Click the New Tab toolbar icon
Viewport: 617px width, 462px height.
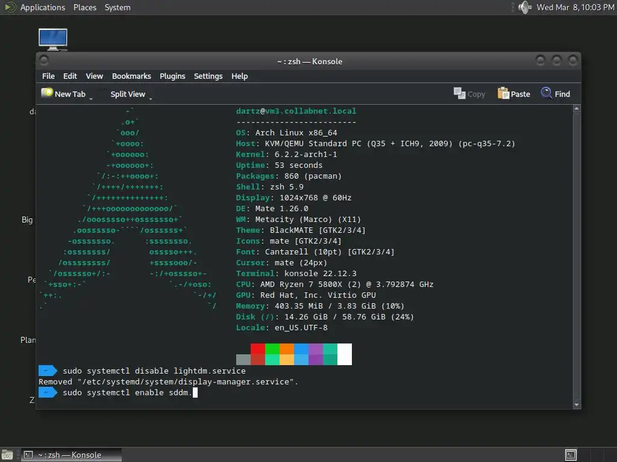coord(47,93)
